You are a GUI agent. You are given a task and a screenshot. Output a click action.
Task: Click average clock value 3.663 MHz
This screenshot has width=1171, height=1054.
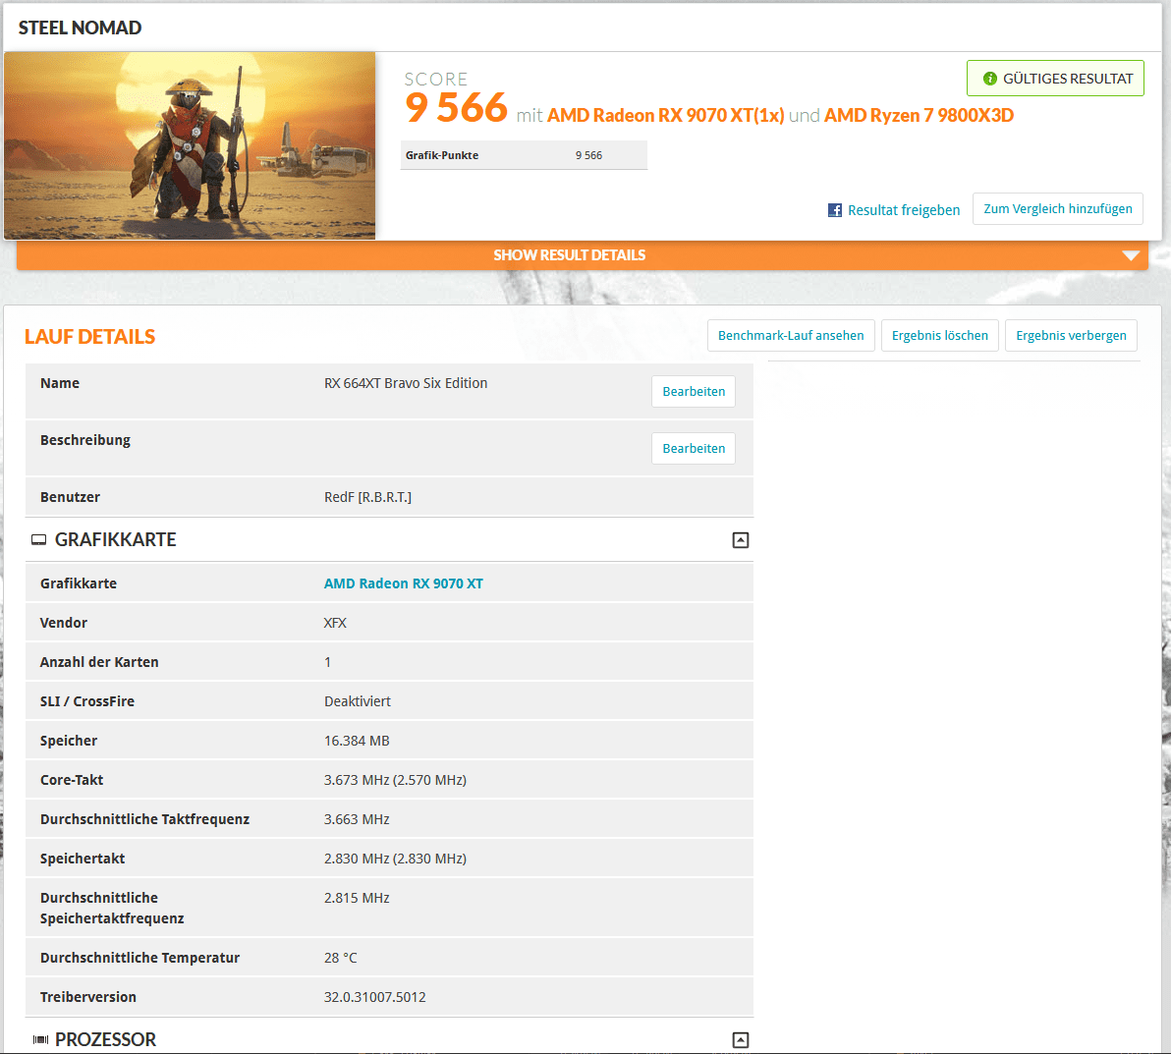(x=357, y=819)
